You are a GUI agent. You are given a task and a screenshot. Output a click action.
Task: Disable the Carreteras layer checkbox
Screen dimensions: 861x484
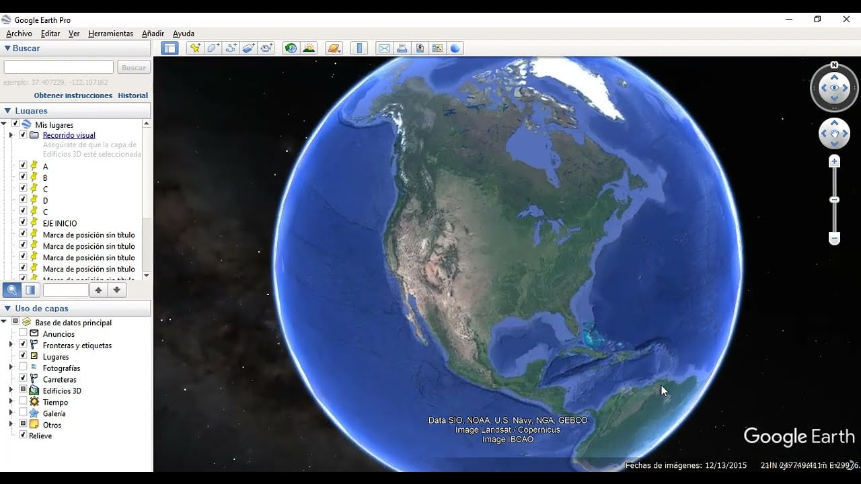(23, 379)
